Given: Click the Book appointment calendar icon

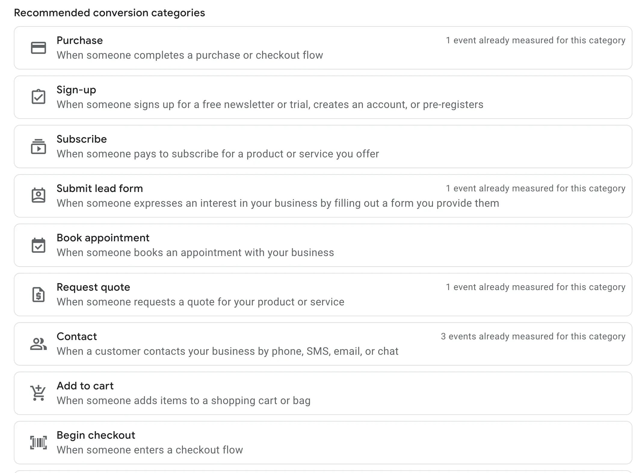Looking at the screenshot, I should 39,245.
